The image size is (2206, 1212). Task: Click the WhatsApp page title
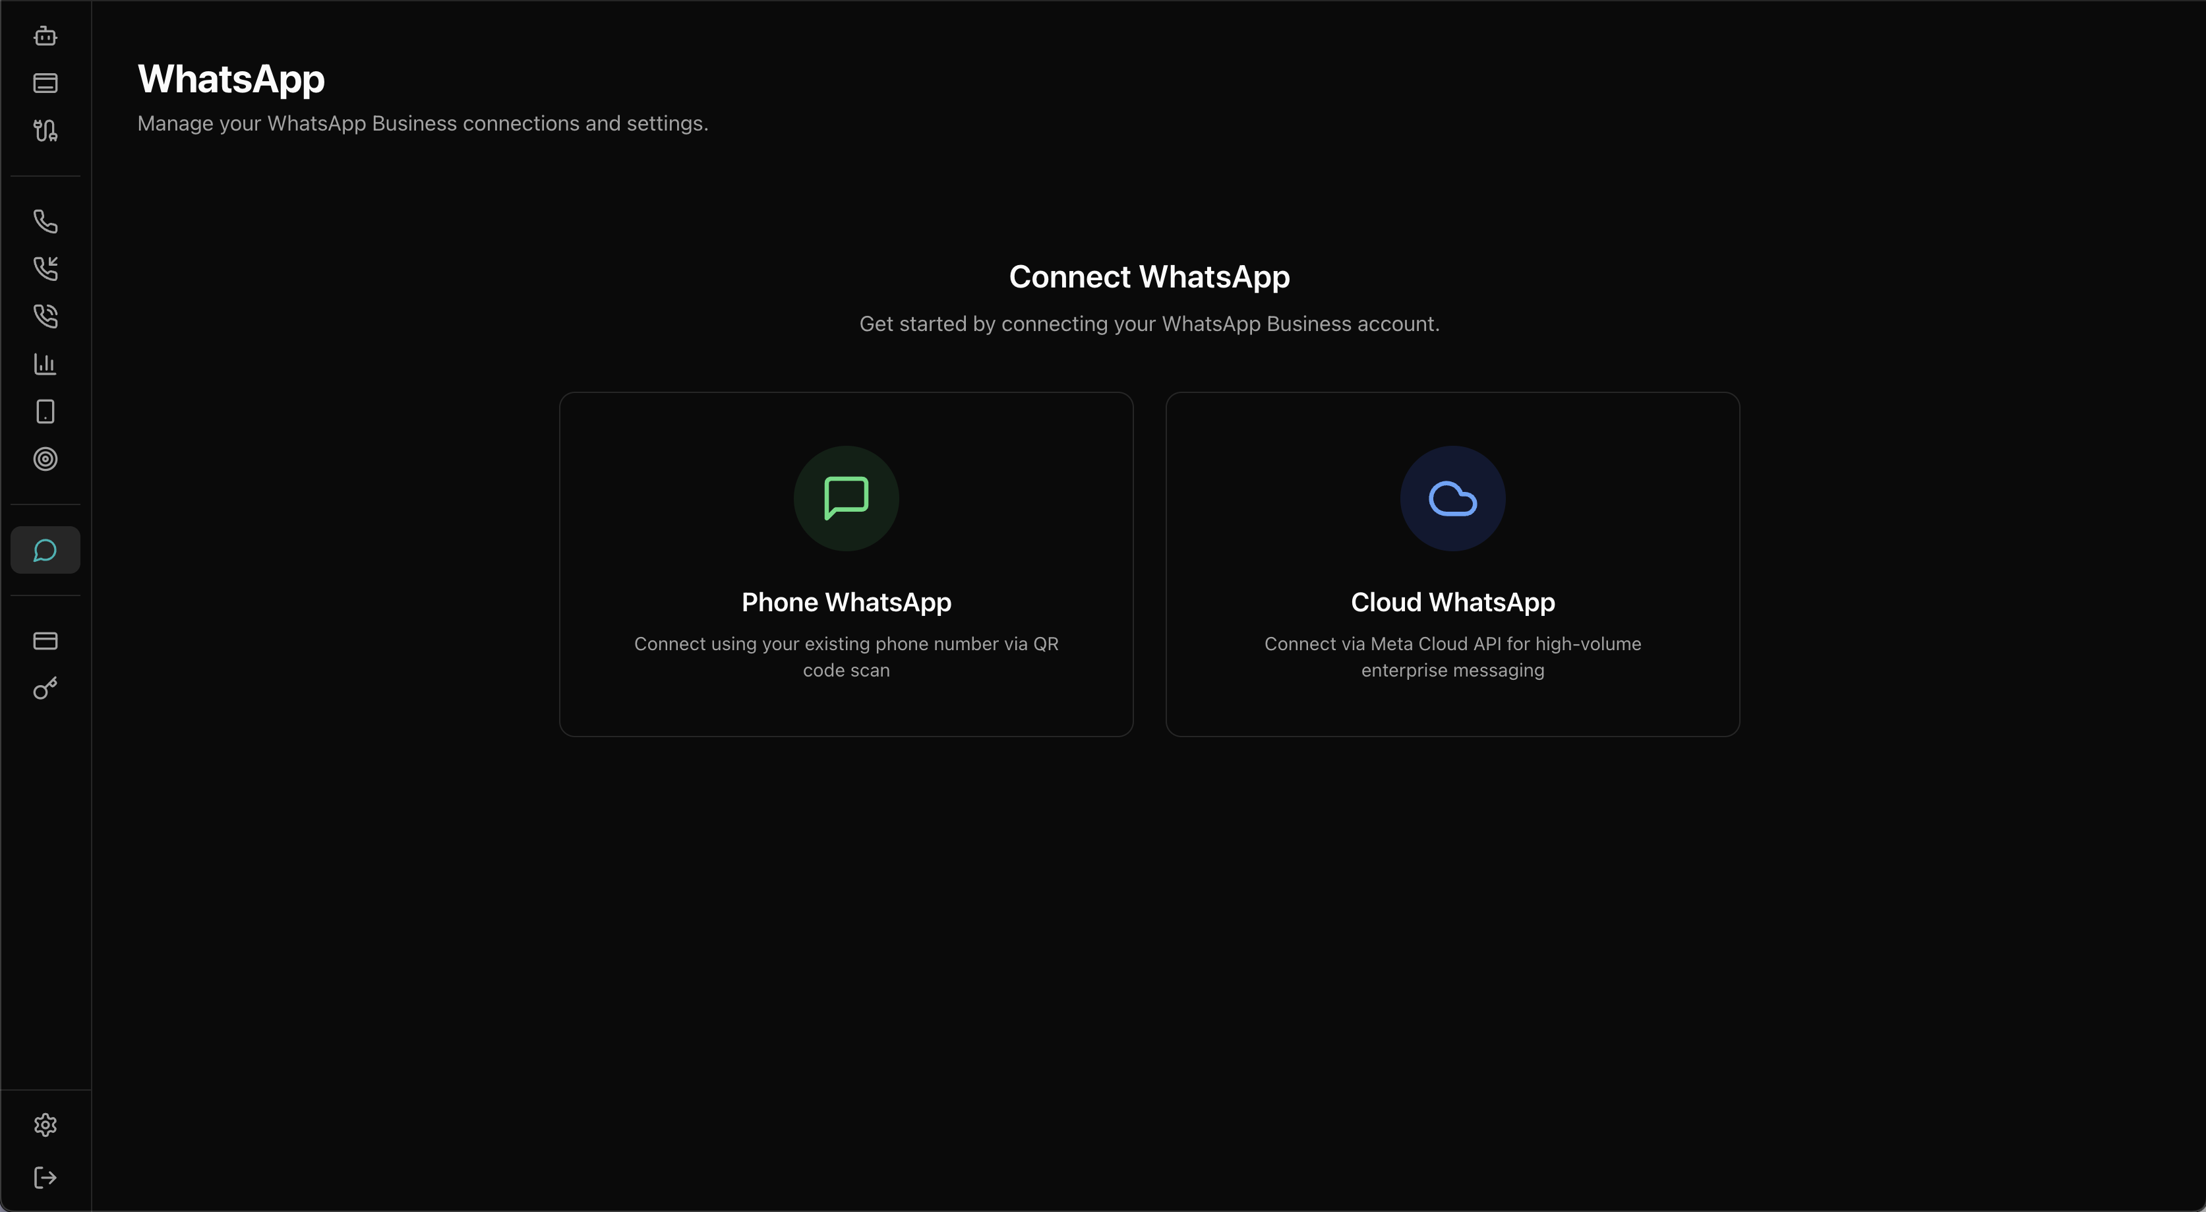[x=231, y=79]
